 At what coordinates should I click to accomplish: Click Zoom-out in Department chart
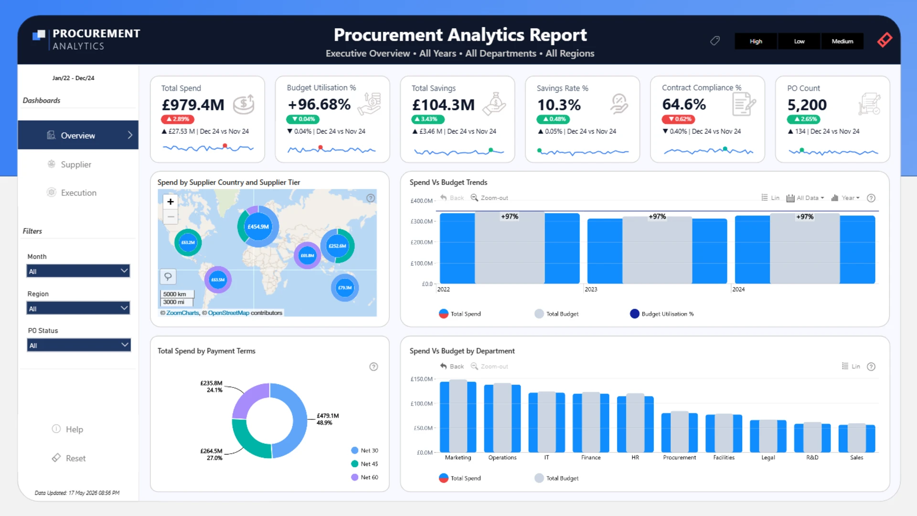(x=489, y=366)
